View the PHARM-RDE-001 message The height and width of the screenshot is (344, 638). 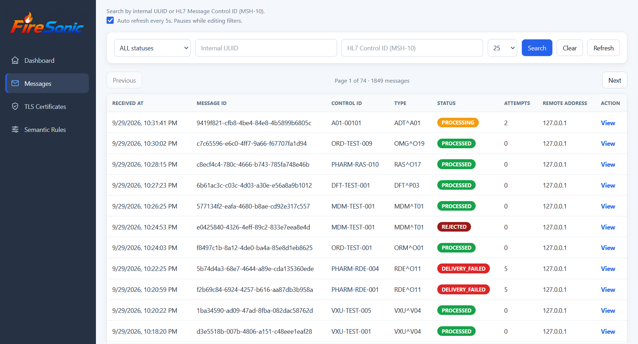coord(608,289)
